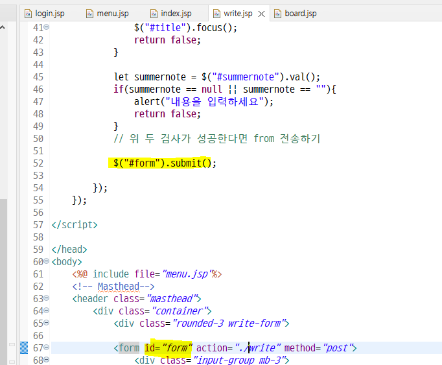Click class="input-group mb-3" on line 68
This screenshot has width=442, height=365.
(x=222, y=360)
